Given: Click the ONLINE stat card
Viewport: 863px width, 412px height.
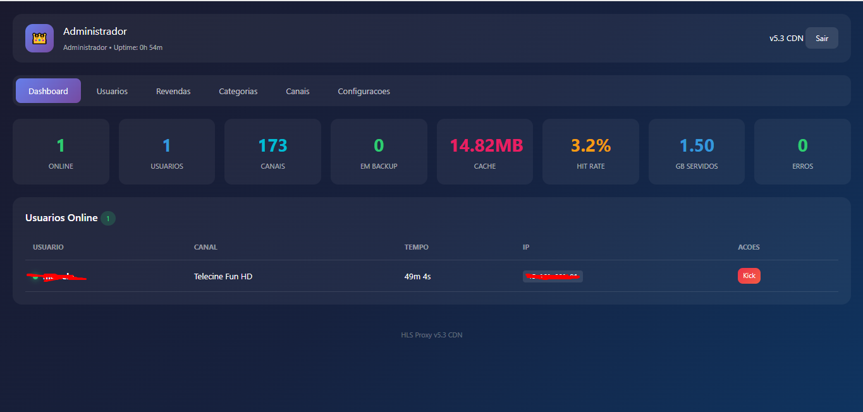Looking at the screenshot, I should 61,152.
